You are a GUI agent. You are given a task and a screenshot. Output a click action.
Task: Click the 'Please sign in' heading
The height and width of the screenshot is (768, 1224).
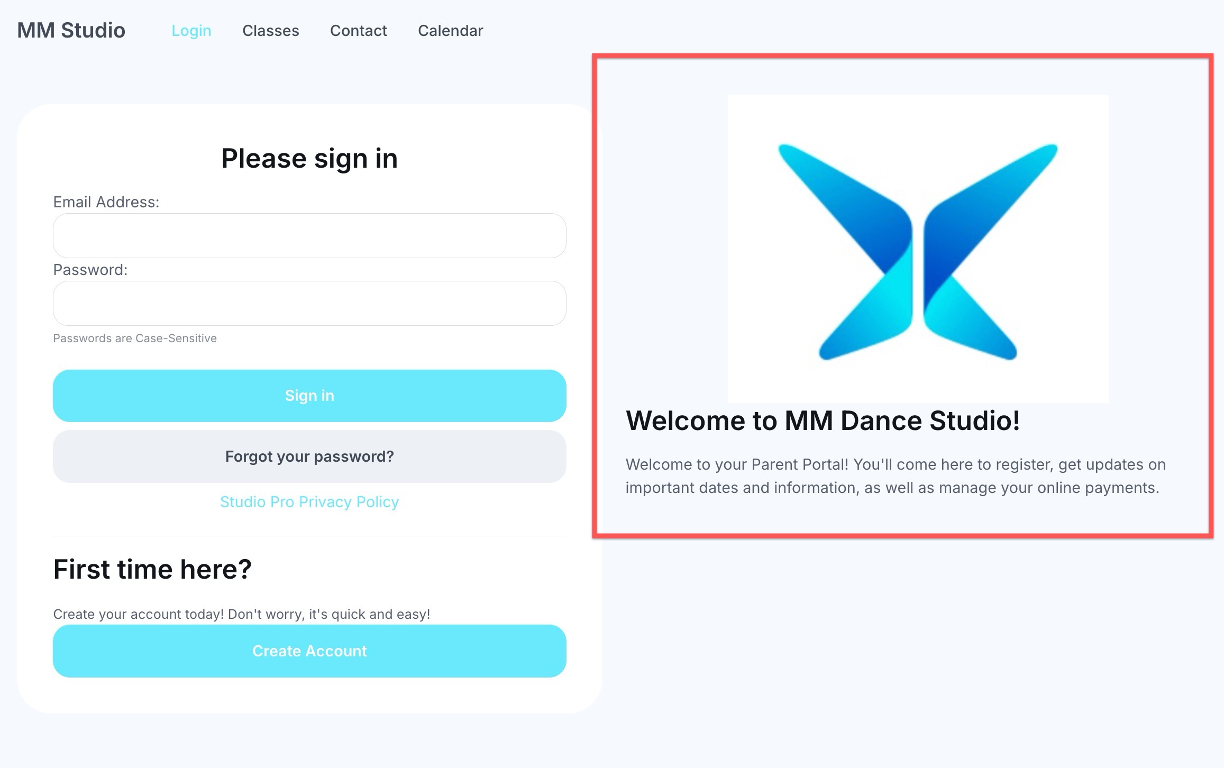pos(309,158)
